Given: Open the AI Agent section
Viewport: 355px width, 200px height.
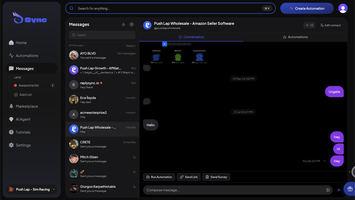Looking at the screenshot, I should point(24,119).
